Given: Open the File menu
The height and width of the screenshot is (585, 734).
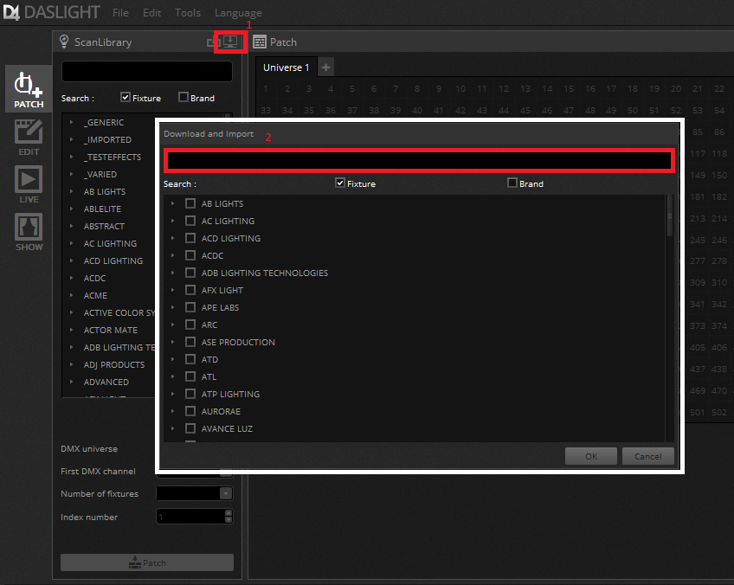Looking at the screenshot, I should pyautogui.click(x=120, y=13).
